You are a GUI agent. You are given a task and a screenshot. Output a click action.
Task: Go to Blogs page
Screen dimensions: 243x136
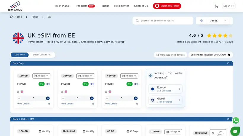[x=106, y=6]
